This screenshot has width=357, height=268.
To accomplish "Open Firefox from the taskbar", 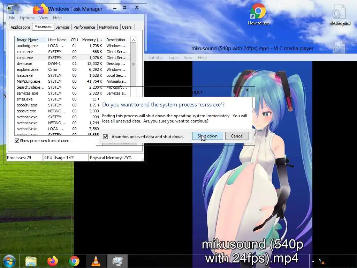I will 53,261.
